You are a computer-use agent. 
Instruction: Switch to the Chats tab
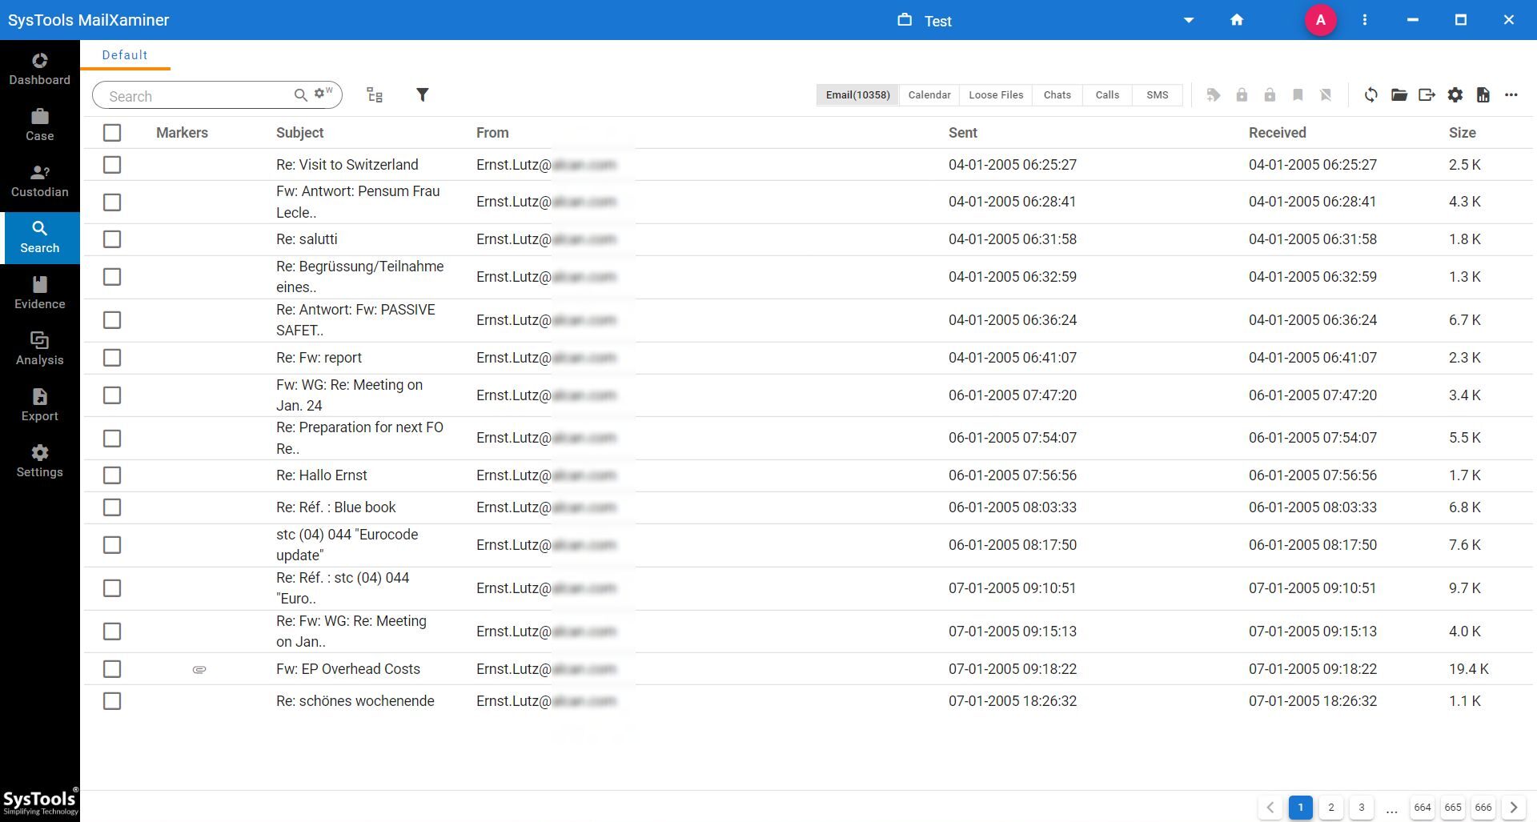[x=1057, y=95]
